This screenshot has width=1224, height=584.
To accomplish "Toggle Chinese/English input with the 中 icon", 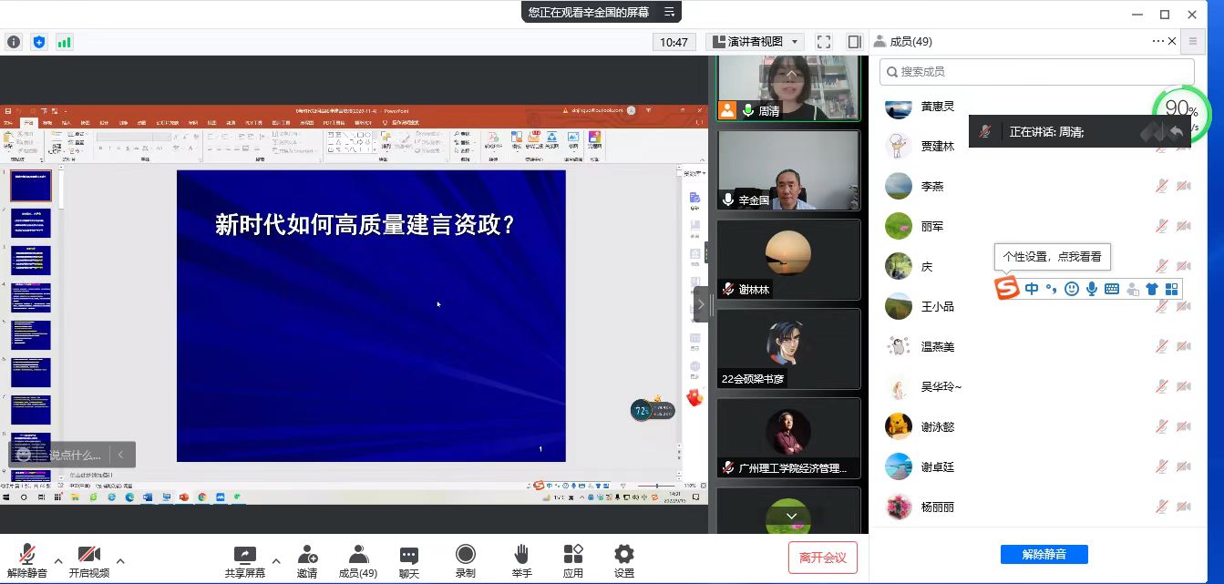I will coord(1031,288).
